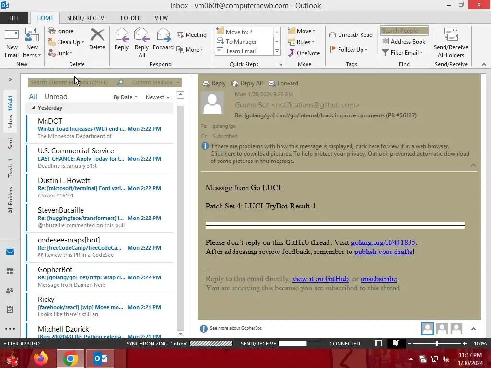Screen dimensions: 491x368
Task: Expand the folder pane
Action: pyautogui.click(x=10, y=80)
